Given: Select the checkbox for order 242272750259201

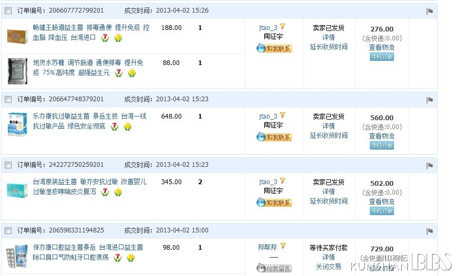Looking at the screenshot, I should [8, 165].
